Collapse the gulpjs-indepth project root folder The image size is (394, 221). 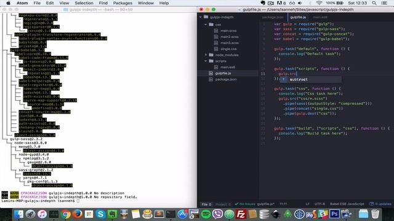(201, 17)
